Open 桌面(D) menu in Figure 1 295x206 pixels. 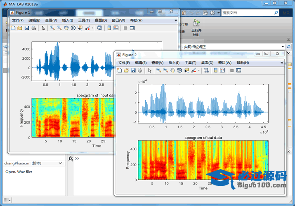(x=101, y=21)
